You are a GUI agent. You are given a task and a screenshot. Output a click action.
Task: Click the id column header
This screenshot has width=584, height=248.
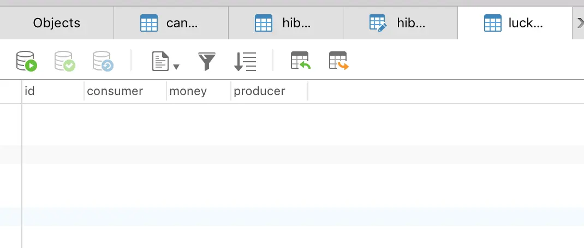(x=52, y=91)
